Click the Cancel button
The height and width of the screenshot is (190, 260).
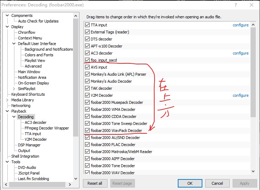click(x=217, y=183)
